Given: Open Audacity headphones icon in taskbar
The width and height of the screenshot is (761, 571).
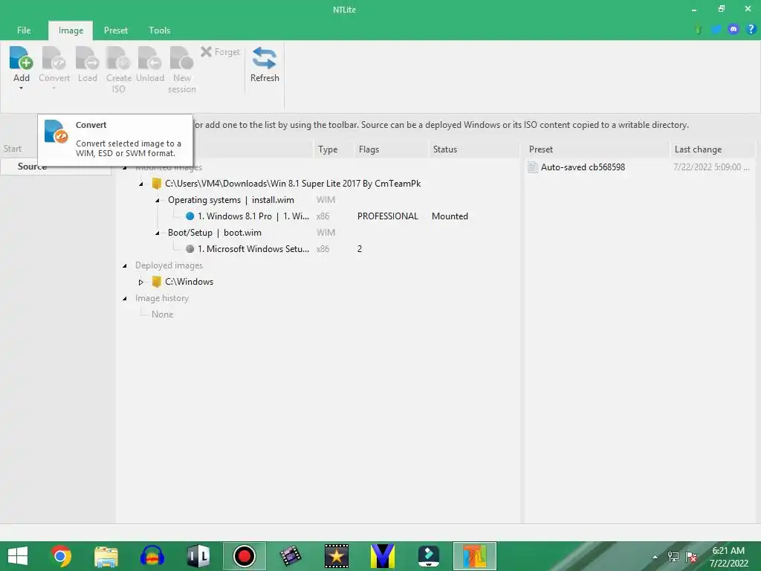Looking at the screenshot, I should (152, 556).
